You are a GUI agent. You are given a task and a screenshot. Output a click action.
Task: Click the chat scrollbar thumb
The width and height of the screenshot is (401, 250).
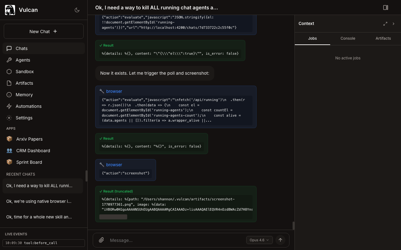coord(293,226)
